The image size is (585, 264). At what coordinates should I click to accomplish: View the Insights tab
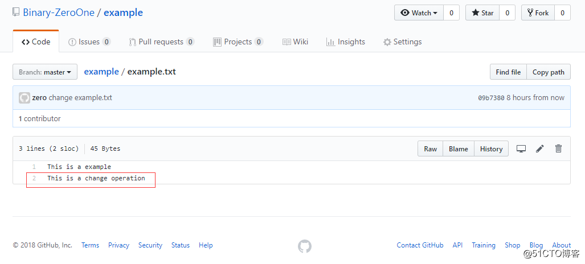click(x=346, y=42)
